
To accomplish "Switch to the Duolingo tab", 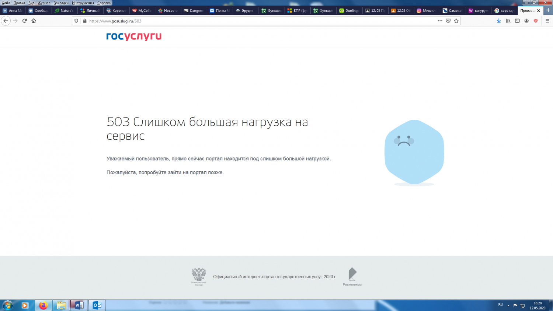I will pyautogui.click(x=349, y=11).
